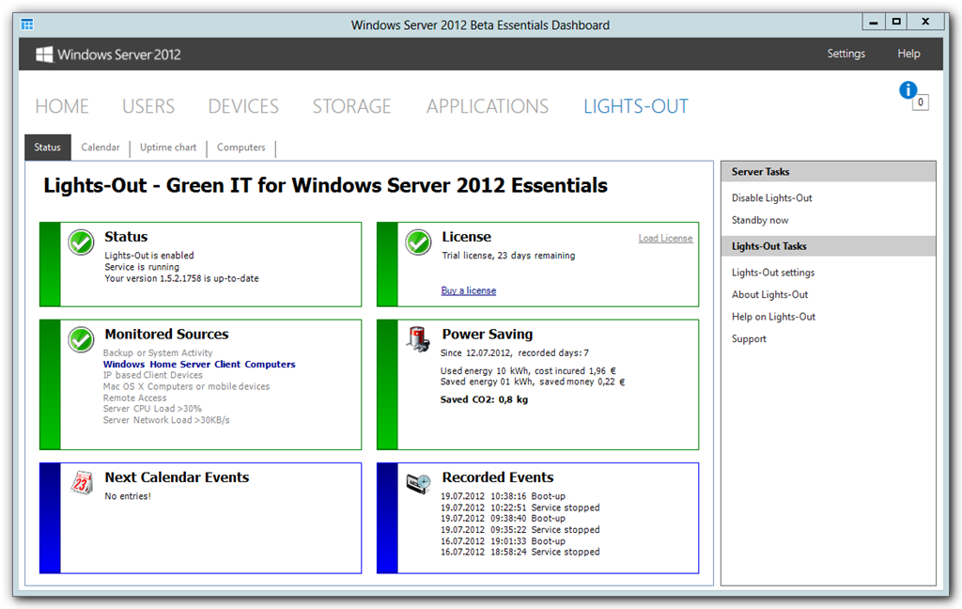Click the Server Tasks header
This screenshot has width=962, height=609.
(829, 172)
